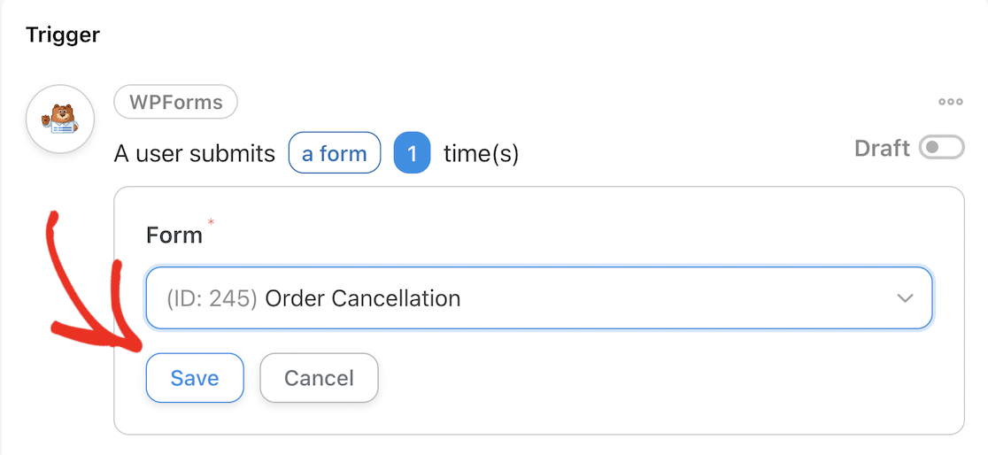The height and width of the screenshot is (455, 988).
Task: Click the WPForms bear mascot icon
Action: [60, 120]
